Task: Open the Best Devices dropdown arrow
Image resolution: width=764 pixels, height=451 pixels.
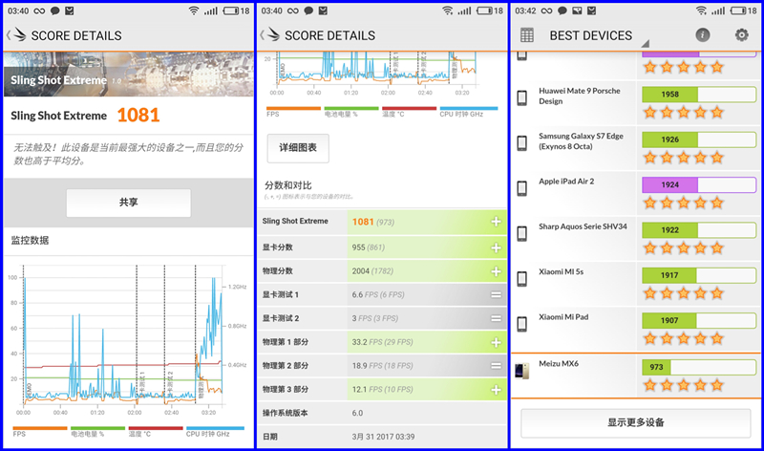Action: [646, 43]
